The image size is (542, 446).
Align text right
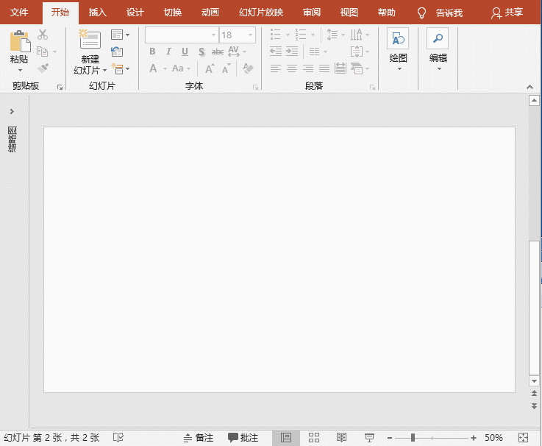[x=308, y=68]
